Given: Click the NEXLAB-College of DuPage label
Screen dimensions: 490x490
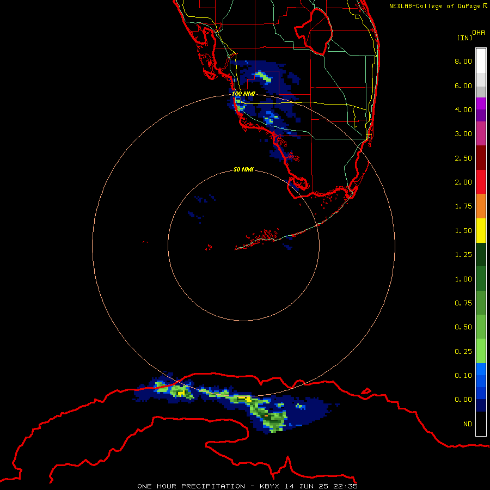Looking at the screenshot, I should coord(438,6).
